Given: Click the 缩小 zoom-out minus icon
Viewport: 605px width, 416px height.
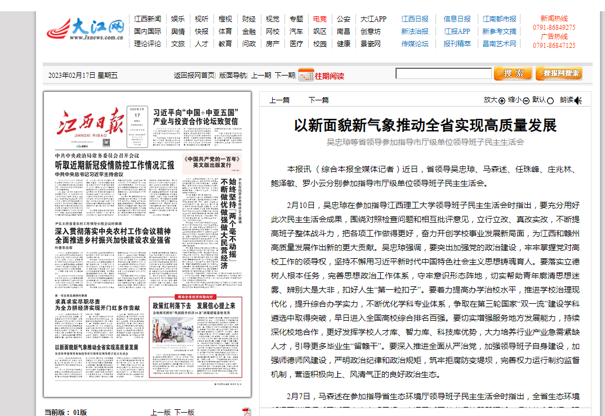Looking at the screenshot, I should click(x=526, y=101).
